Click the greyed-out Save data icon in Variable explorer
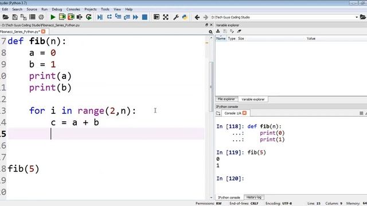367x206 pixels. pos(225,31)
